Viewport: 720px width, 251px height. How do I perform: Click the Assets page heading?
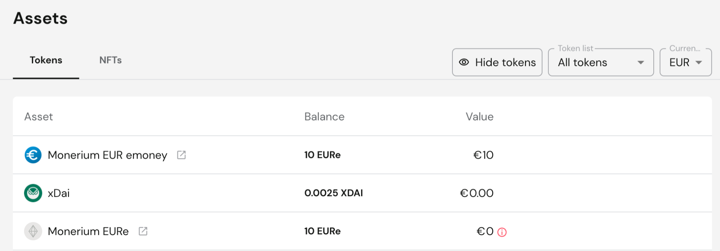[x=40, y=18]
